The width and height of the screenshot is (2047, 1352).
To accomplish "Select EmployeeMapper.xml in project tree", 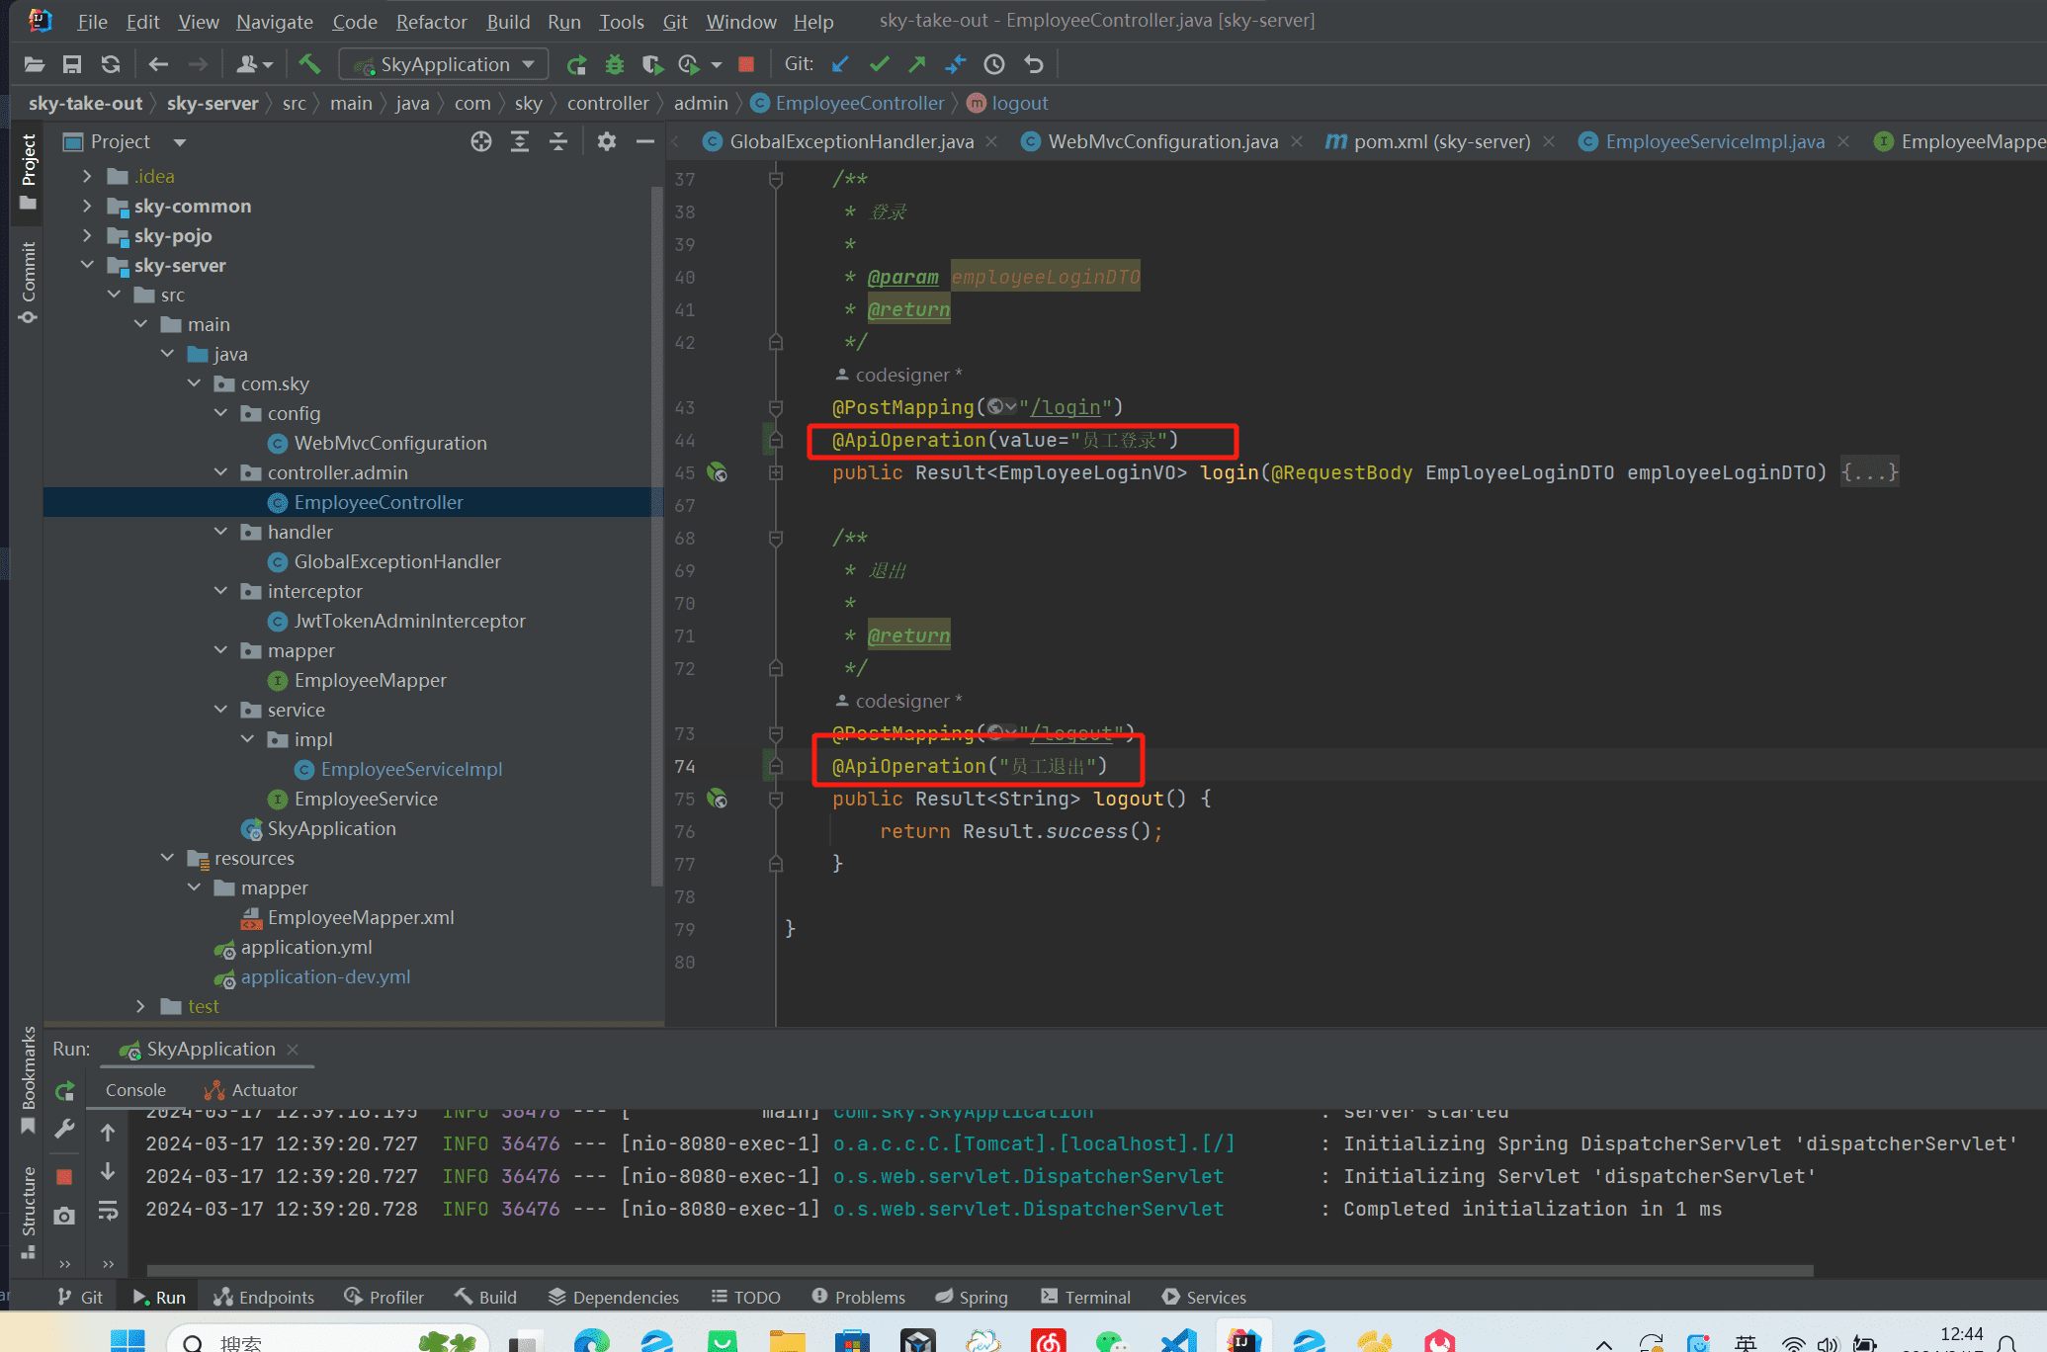I will pos(361,918).
